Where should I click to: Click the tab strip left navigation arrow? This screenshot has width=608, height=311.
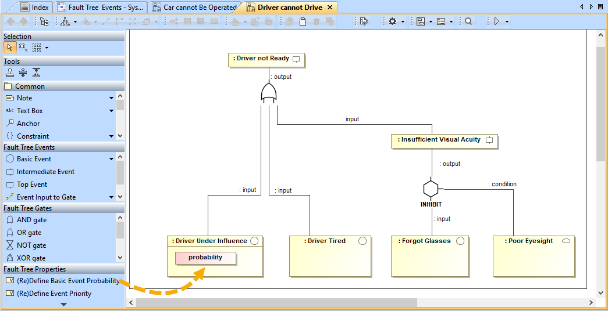(x=582, y=7)
